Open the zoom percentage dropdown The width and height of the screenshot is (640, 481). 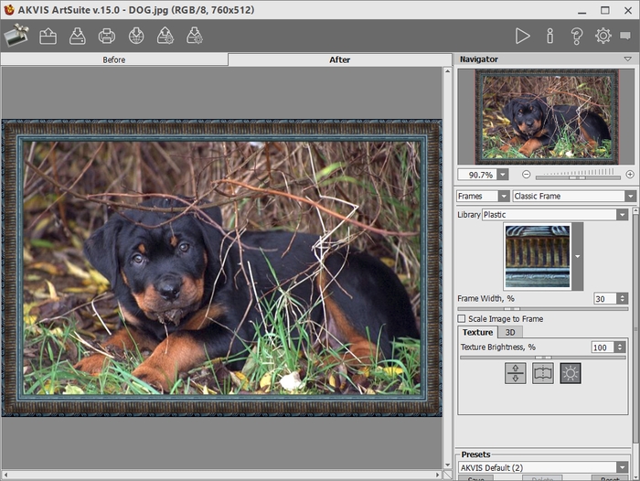503,175
